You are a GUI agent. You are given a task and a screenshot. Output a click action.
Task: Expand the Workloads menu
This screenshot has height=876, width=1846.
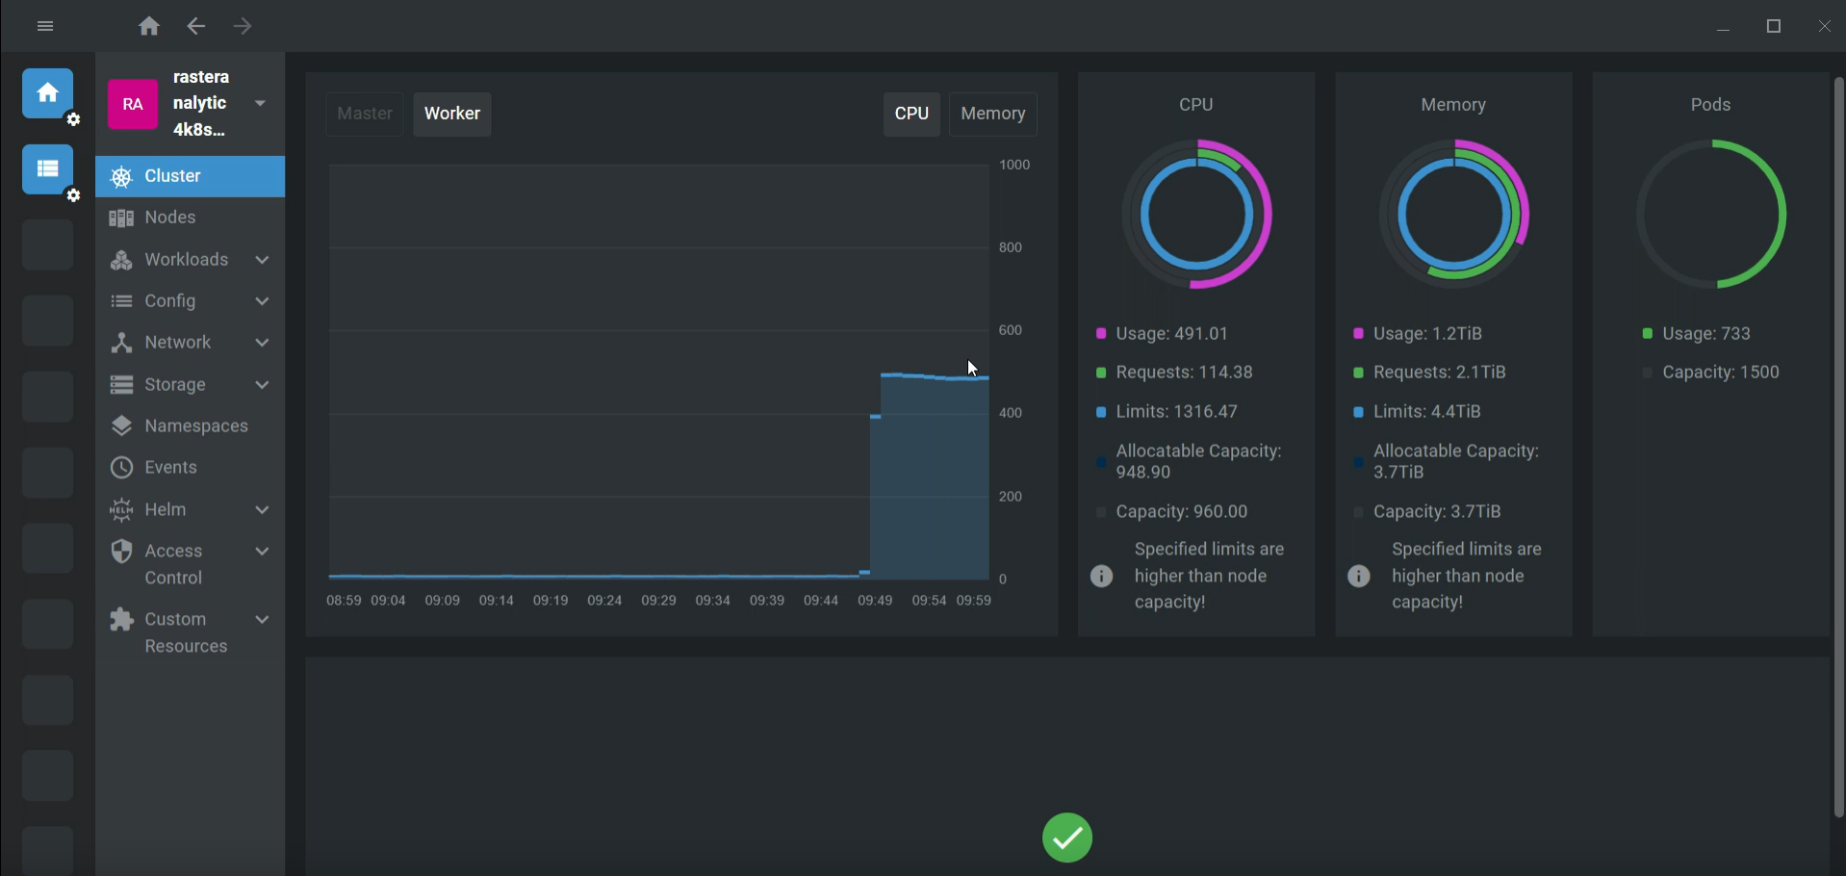pos(185,259)
